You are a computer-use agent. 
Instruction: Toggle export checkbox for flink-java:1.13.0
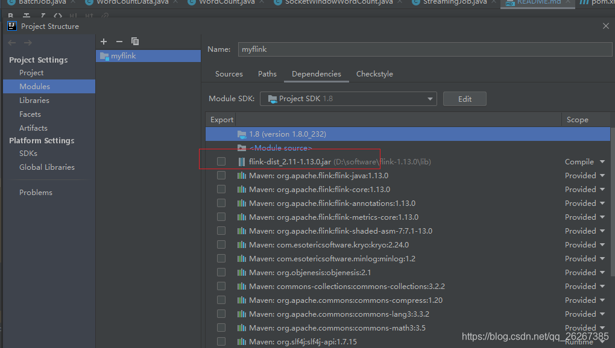[221, 175]
